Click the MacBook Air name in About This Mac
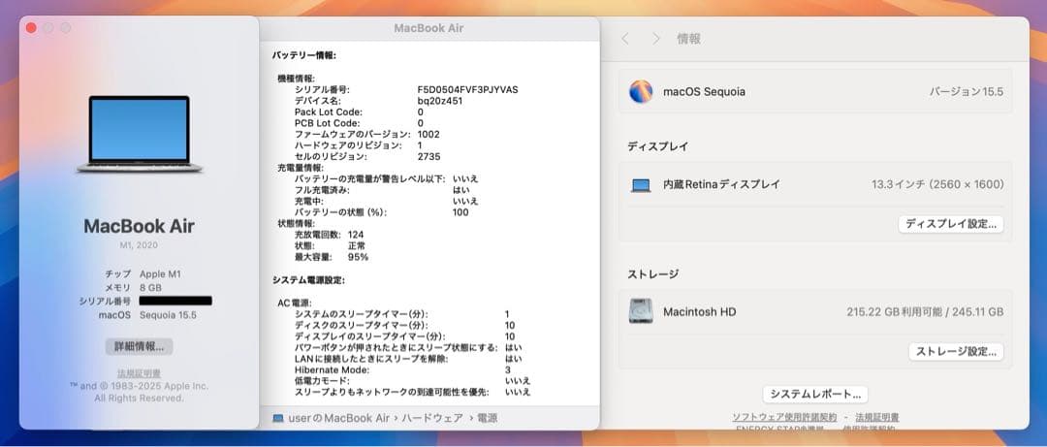This screenshot has width=1047, height=447. (x=139, y=226)
